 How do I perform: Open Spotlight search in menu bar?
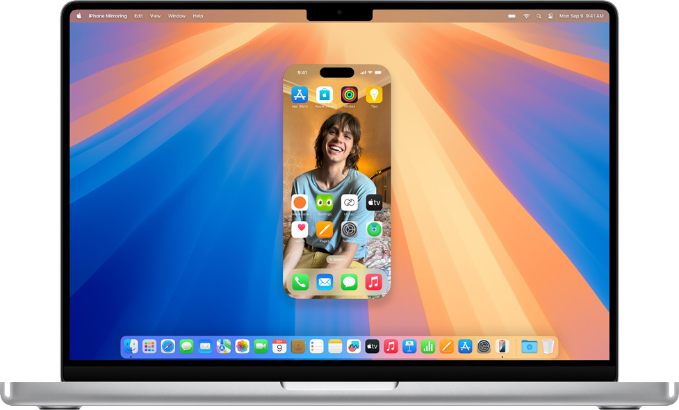pyautogui.click(x=539, y=16)
